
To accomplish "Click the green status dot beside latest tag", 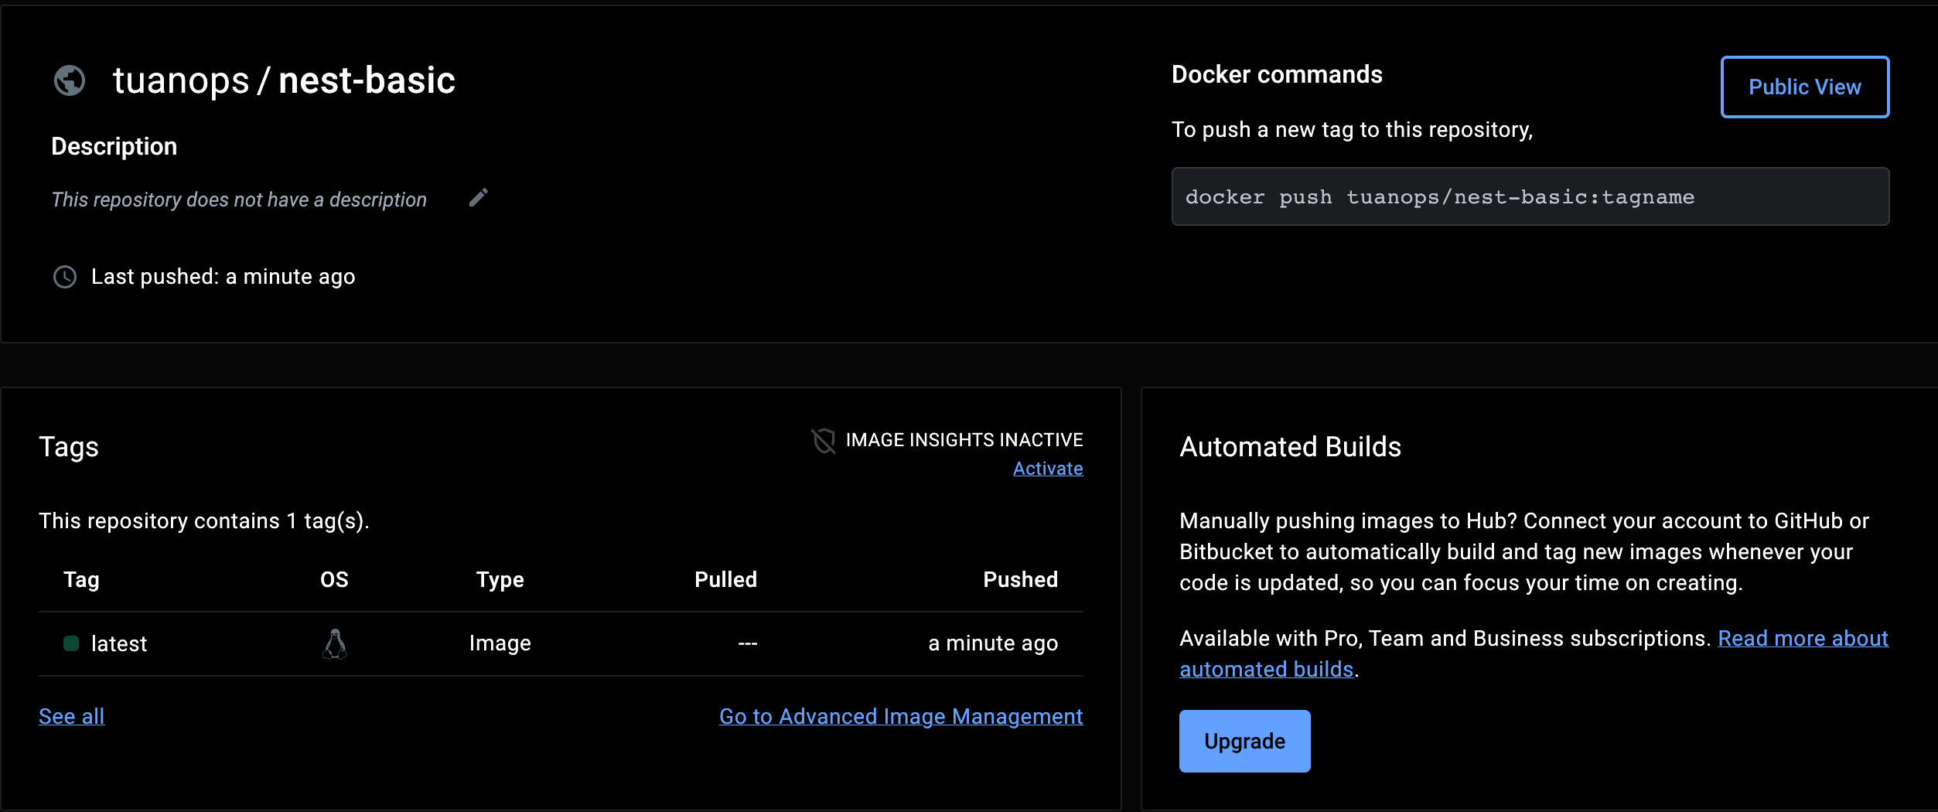I will click(x=73, y=643).
